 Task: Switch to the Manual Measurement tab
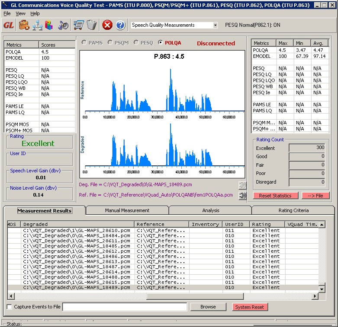[x=127, y=210]
